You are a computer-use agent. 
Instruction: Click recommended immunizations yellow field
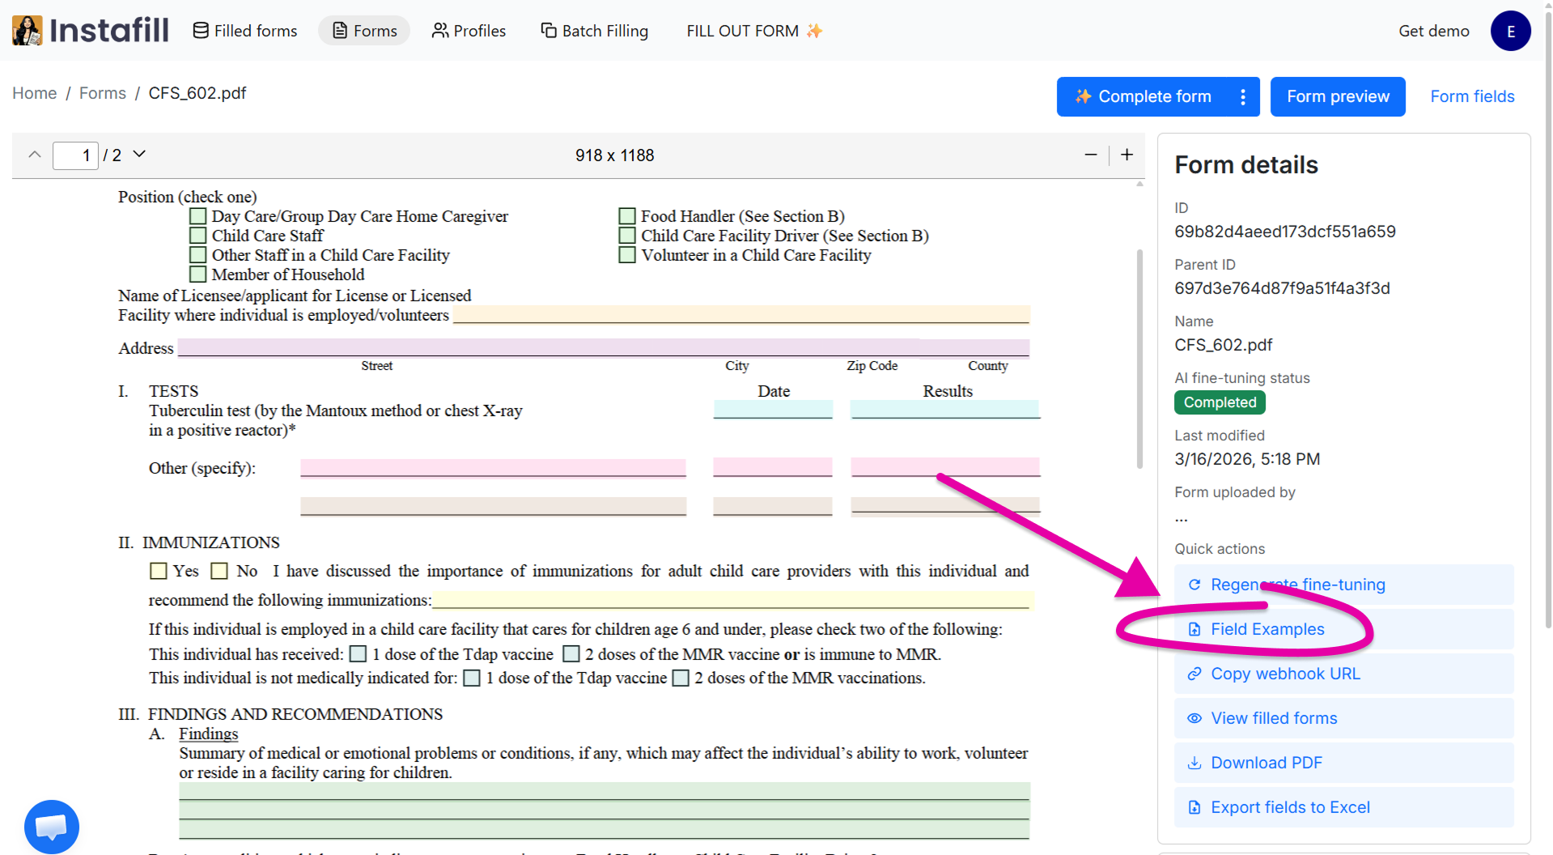732,600
